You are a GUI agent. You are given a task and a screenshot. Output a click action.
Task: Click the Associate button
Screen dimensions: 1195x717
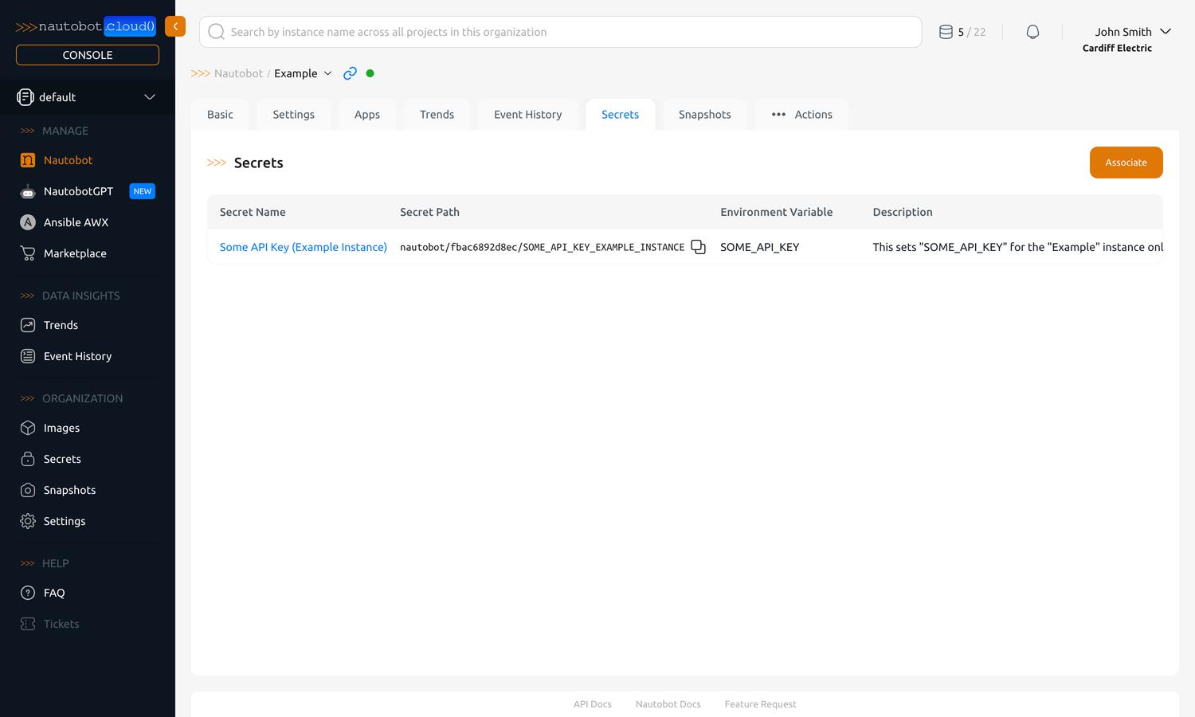(x=1126, y=163)
